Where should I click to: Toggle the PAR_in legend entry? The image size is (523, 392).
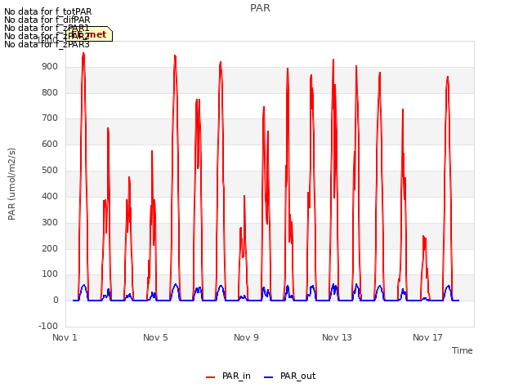tap(228, 376)
